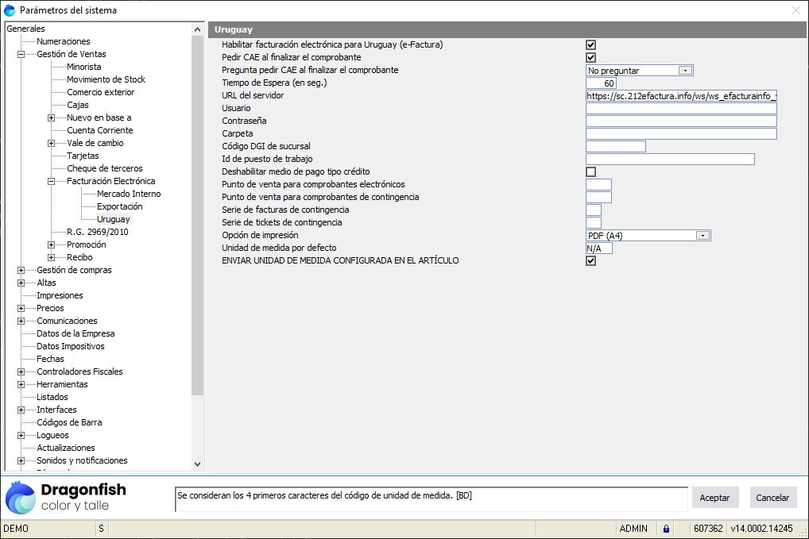
Task: Focus the Contraseña input field
Action: (x=681, y=121)
